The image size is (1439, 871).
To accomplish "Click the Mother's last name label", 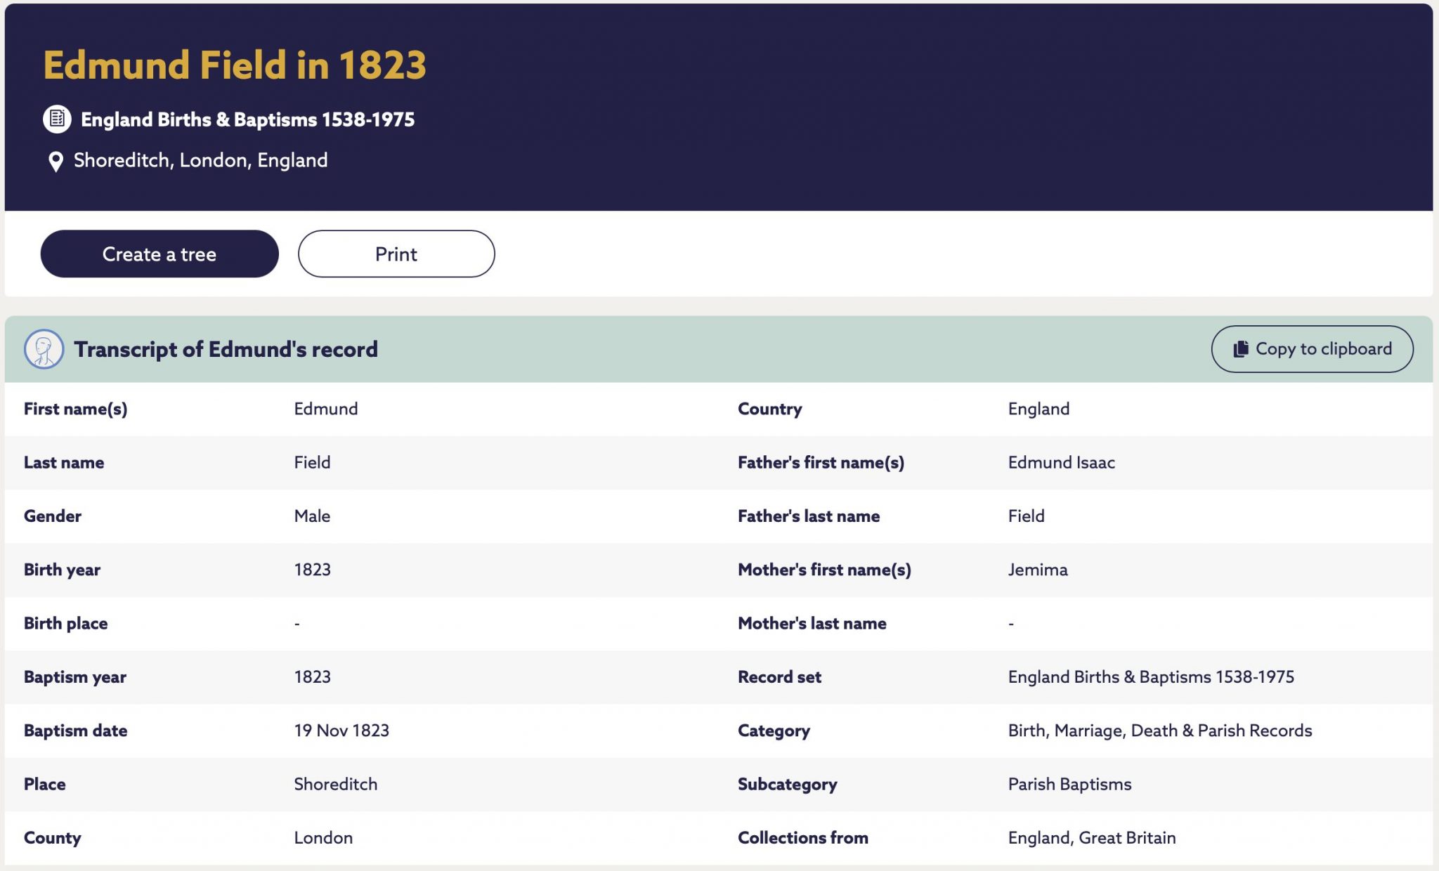I will (812, 623).
